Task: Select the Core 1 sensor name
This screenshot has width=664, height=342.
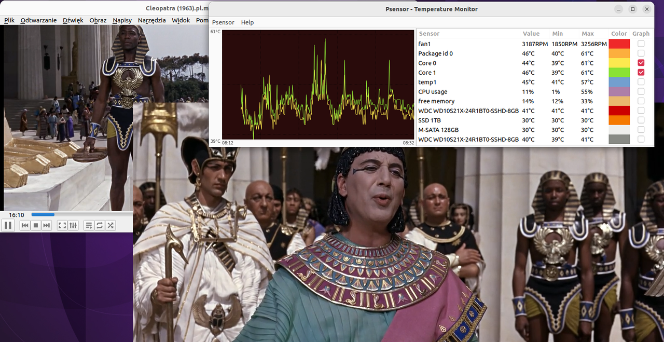Action: 427,73
